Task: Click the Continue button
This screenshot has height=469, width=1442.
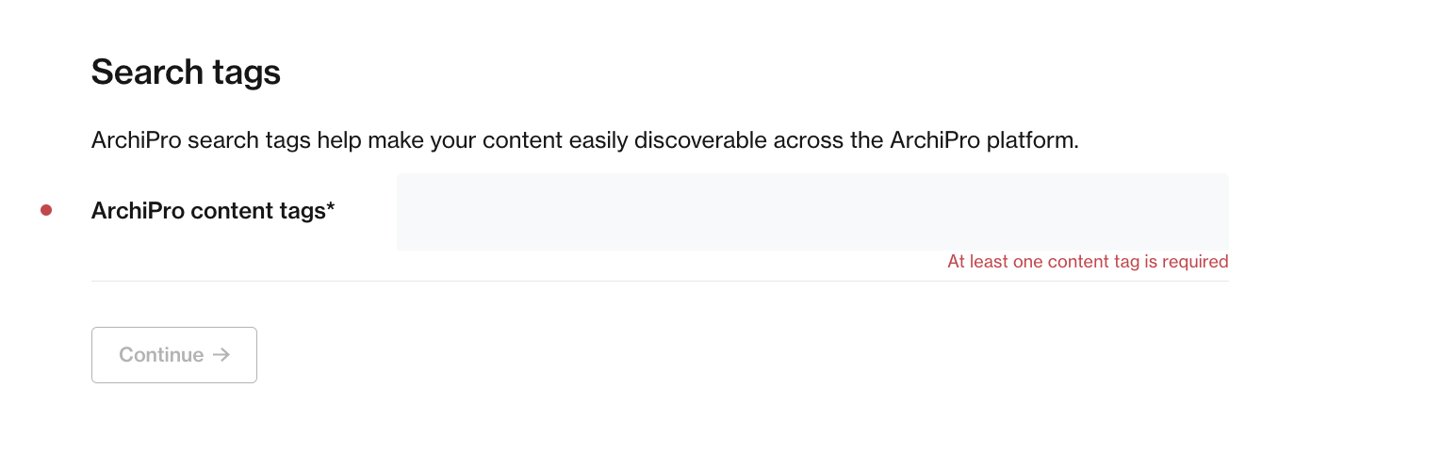Action: 174,355
